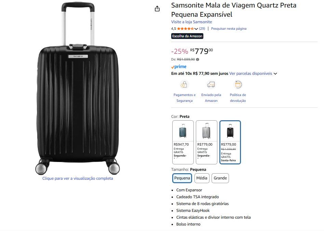Click the Escolha da Amazon badge
Image resolution: width=324 pixels, height=231 pixels.
(x=187, y=36)
